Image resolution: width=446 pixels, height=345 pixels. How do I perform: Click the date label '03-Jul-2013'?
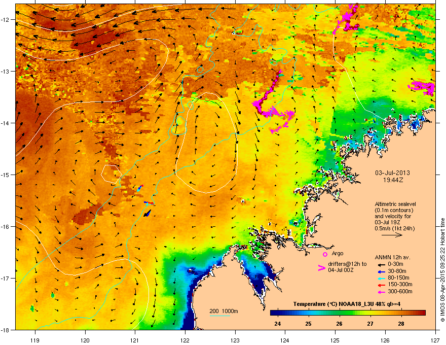point(392,173)
